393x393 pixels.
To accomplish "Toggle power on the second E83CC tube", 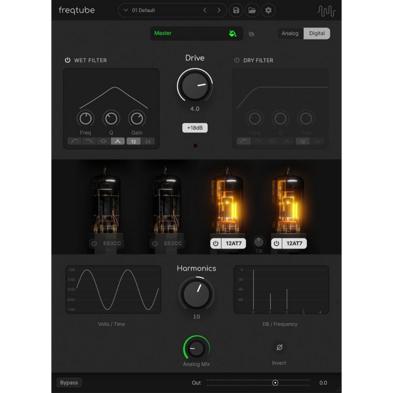I will click(x=155, y=243).
